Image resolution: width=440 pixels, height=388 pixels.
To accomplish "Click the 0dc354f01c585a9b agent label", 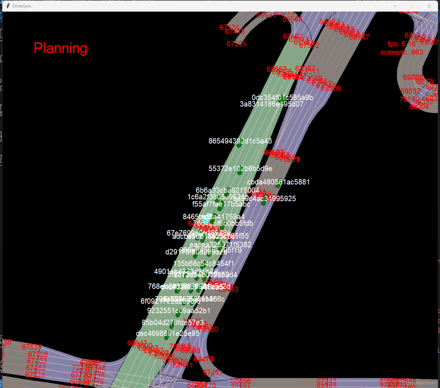I will coord(282,98).
